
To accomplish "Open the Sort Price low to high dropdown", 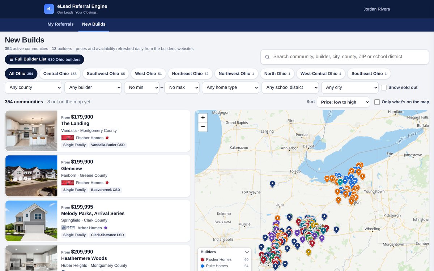I will (x=343, y=102).
